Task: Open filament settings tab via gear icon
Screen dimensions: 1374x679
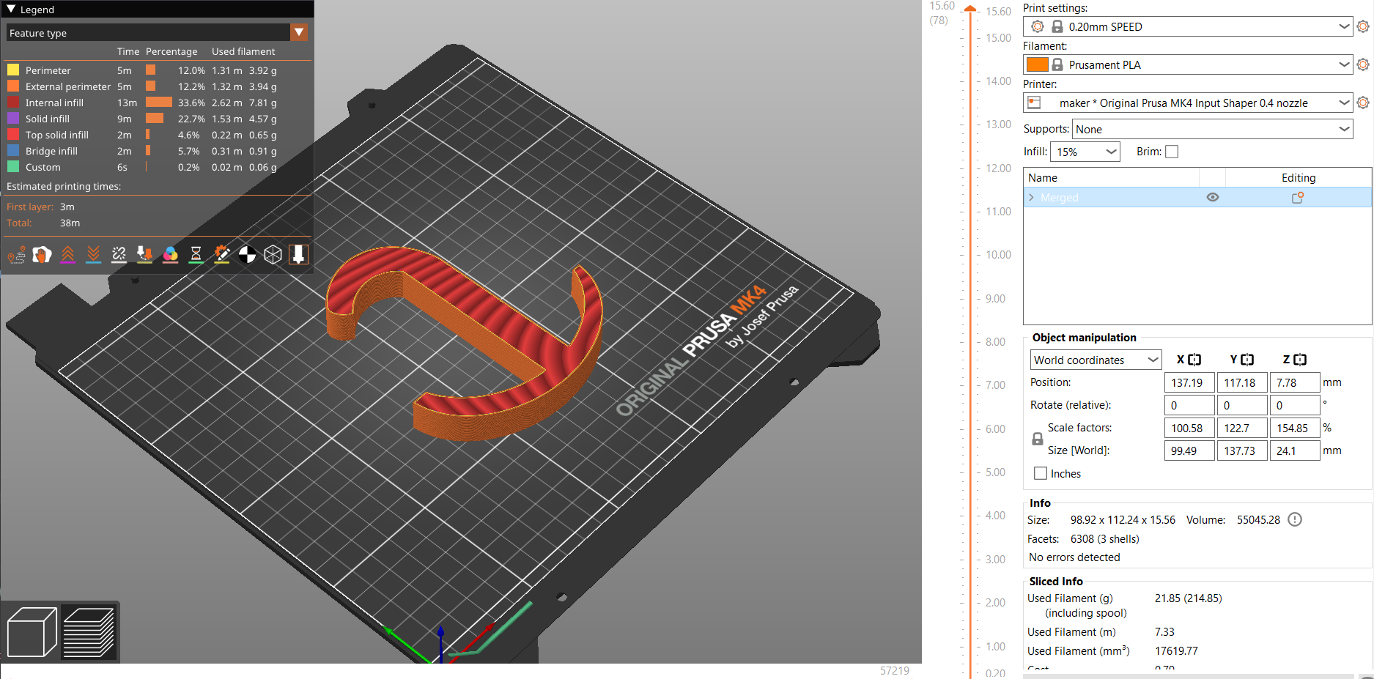Action: click(1363, 64)
